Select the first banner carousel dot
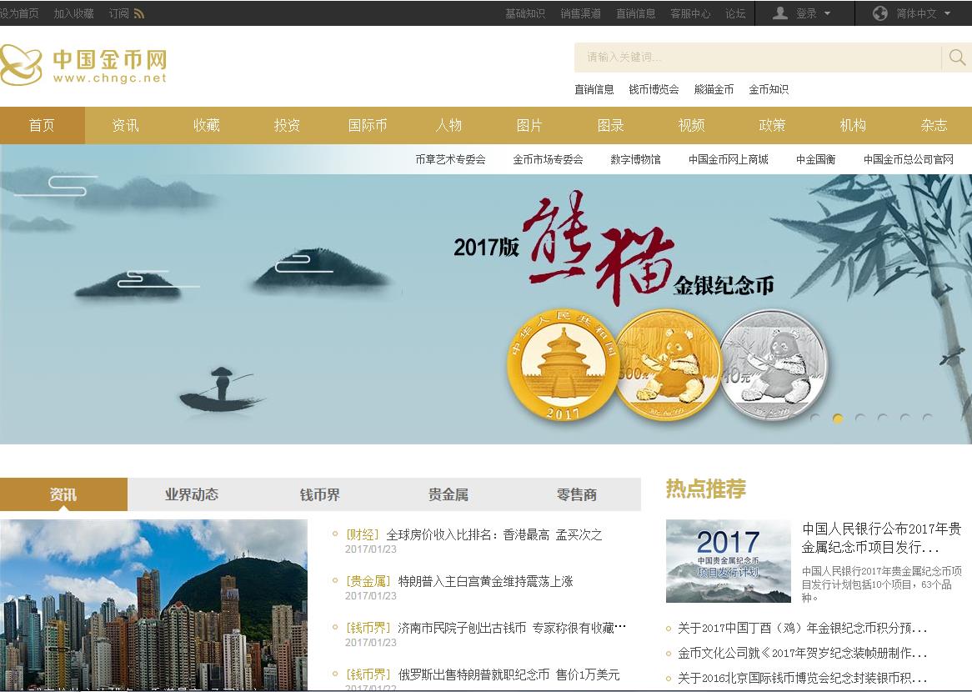 click(x=815, y=419)
